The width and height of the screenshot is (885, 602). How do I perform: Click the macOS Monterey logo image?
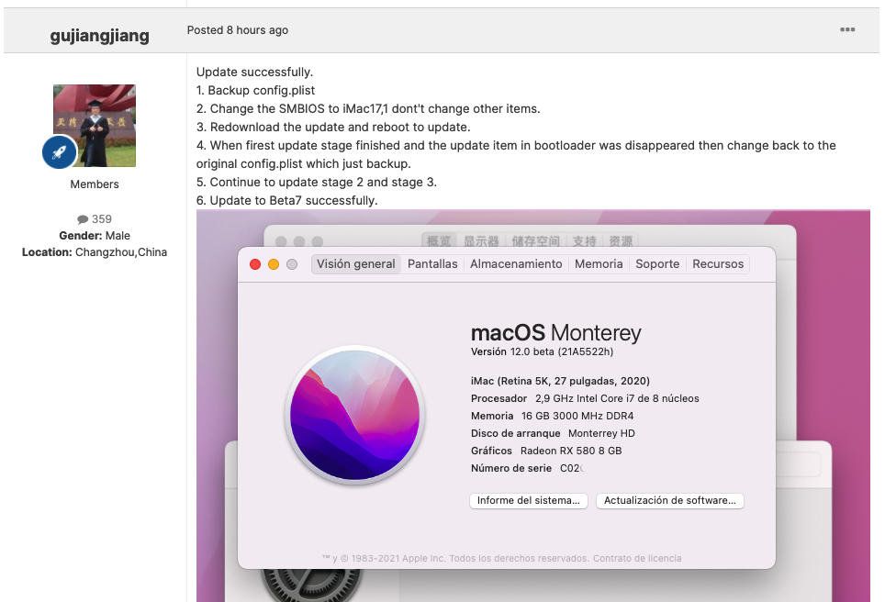pyautogui.click(x=355, y=415)
